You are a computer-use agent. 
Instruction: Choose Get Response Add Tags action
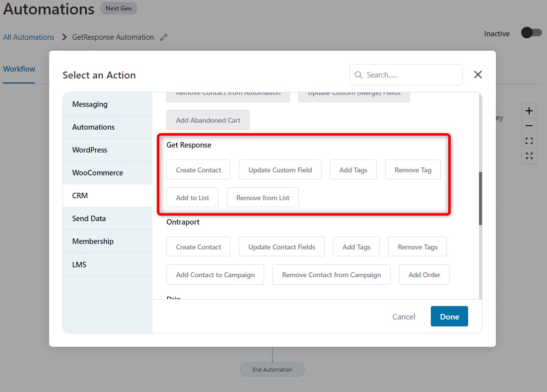point(353,169)
